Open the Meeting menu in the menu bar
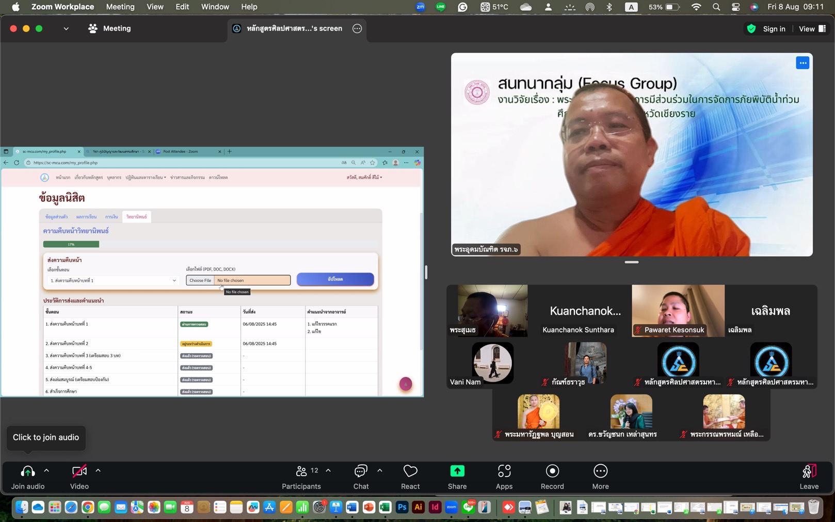The height and width of the screenshot is (522, 835). 120,7
